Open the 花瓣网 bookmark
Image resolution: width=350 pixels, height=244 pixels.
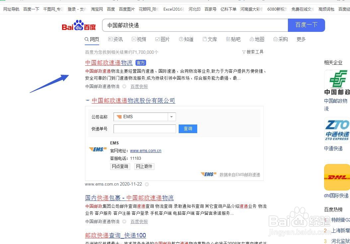149,9
